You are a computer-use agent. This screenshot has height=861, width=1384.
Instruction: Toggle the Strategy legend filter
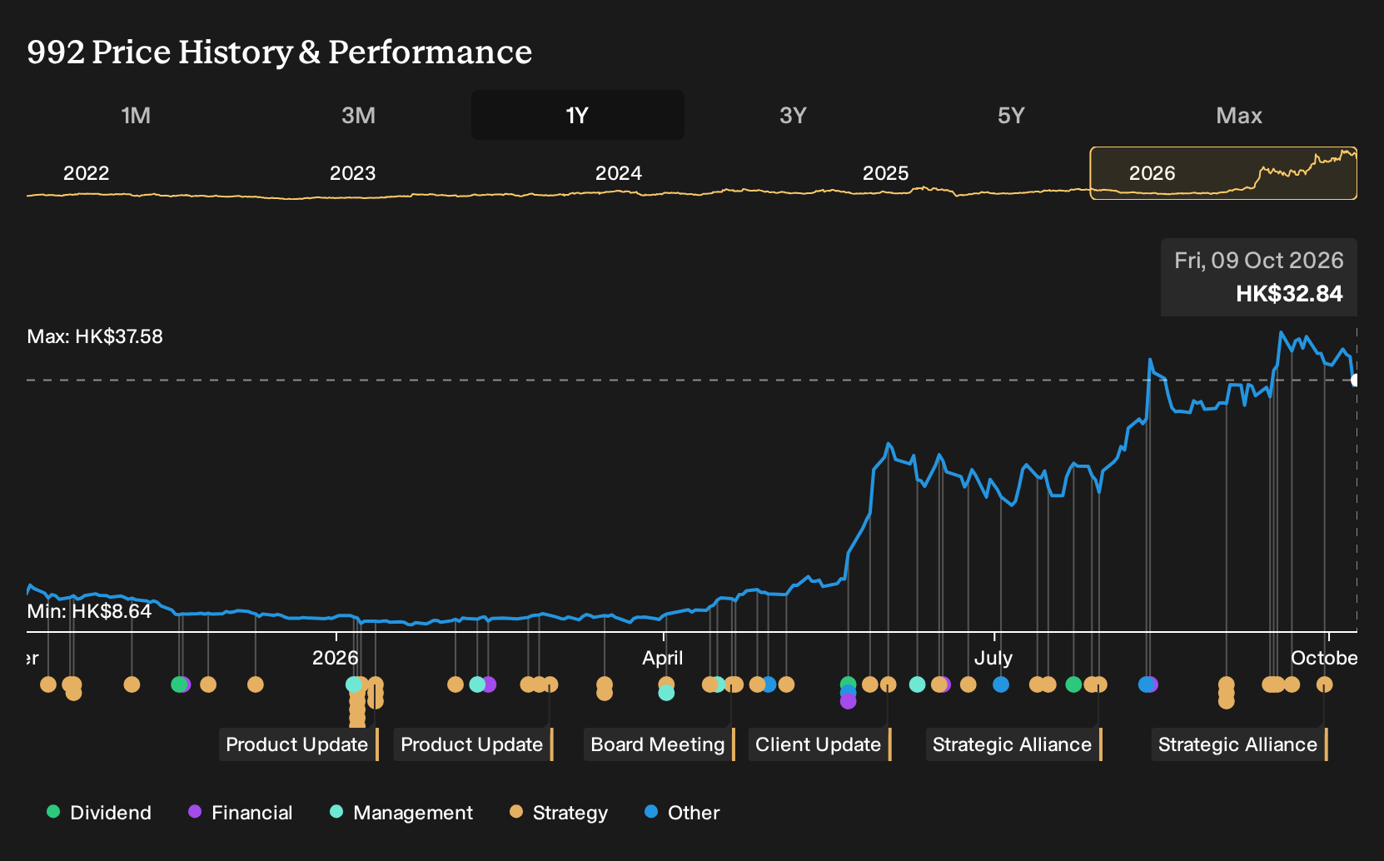(x=559, y=812)
